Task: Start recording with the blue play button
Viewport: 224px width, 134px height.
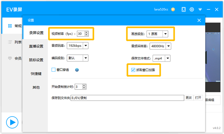Action: (x=12, y=122)
